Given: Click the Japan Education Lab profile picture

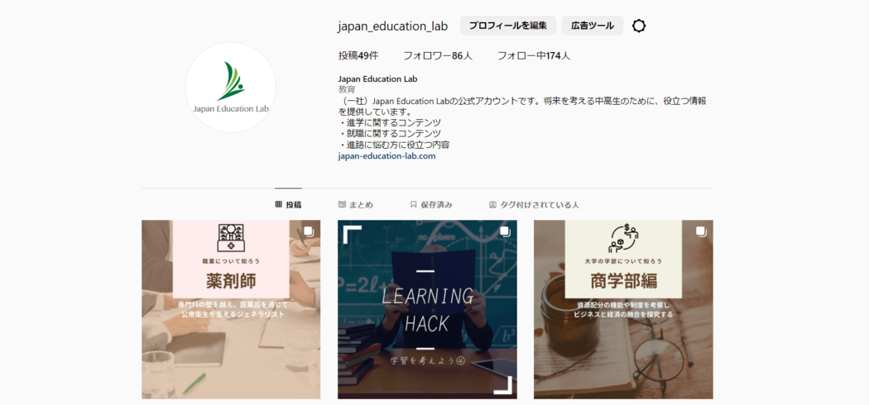Looking at the screenshot, I should (231, 87).
